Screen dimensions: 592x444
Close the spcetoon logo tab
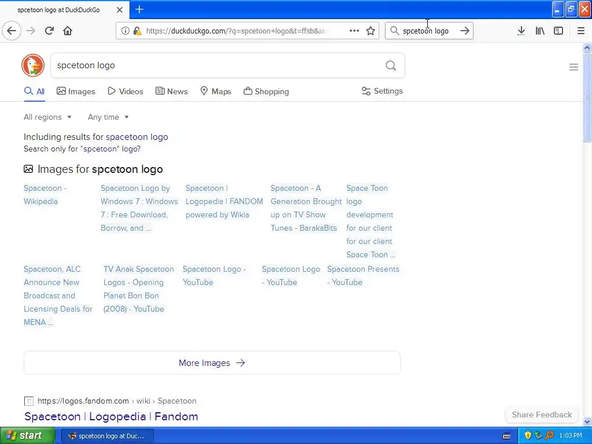click(x=119, y=10)
